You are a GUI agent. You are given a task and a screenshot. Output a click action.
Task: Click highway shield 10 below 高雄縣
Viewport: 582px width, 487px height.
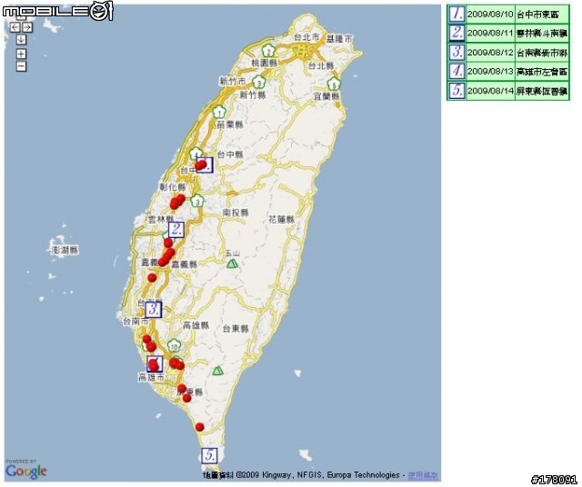[174, 346]
